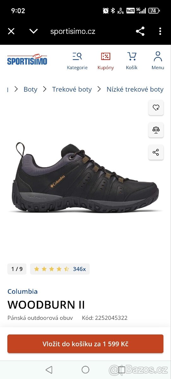Open the 346x star ratings reviews
This screenshot has width=171, height=379.
click(x=60, y=269)
